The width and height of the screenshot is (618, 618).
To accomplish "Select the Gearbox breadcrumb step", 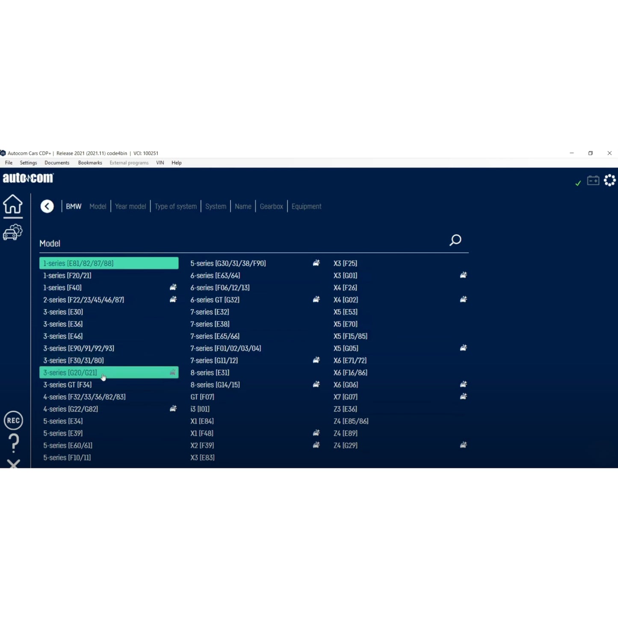I will [x=272, y=207].
